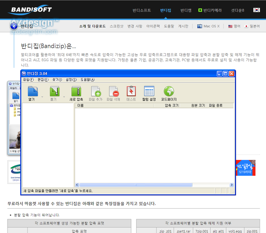This screenshot has height=233, width=266.
Task: Minimize the 반디집 3.04 window
Action: pyautogui.click(x=219, y=74)
